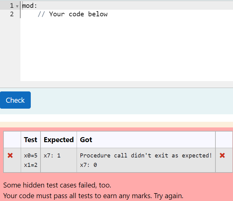Click the 'x0=5' test input cell
233x201 pixels.
click(x=30, y=156)
